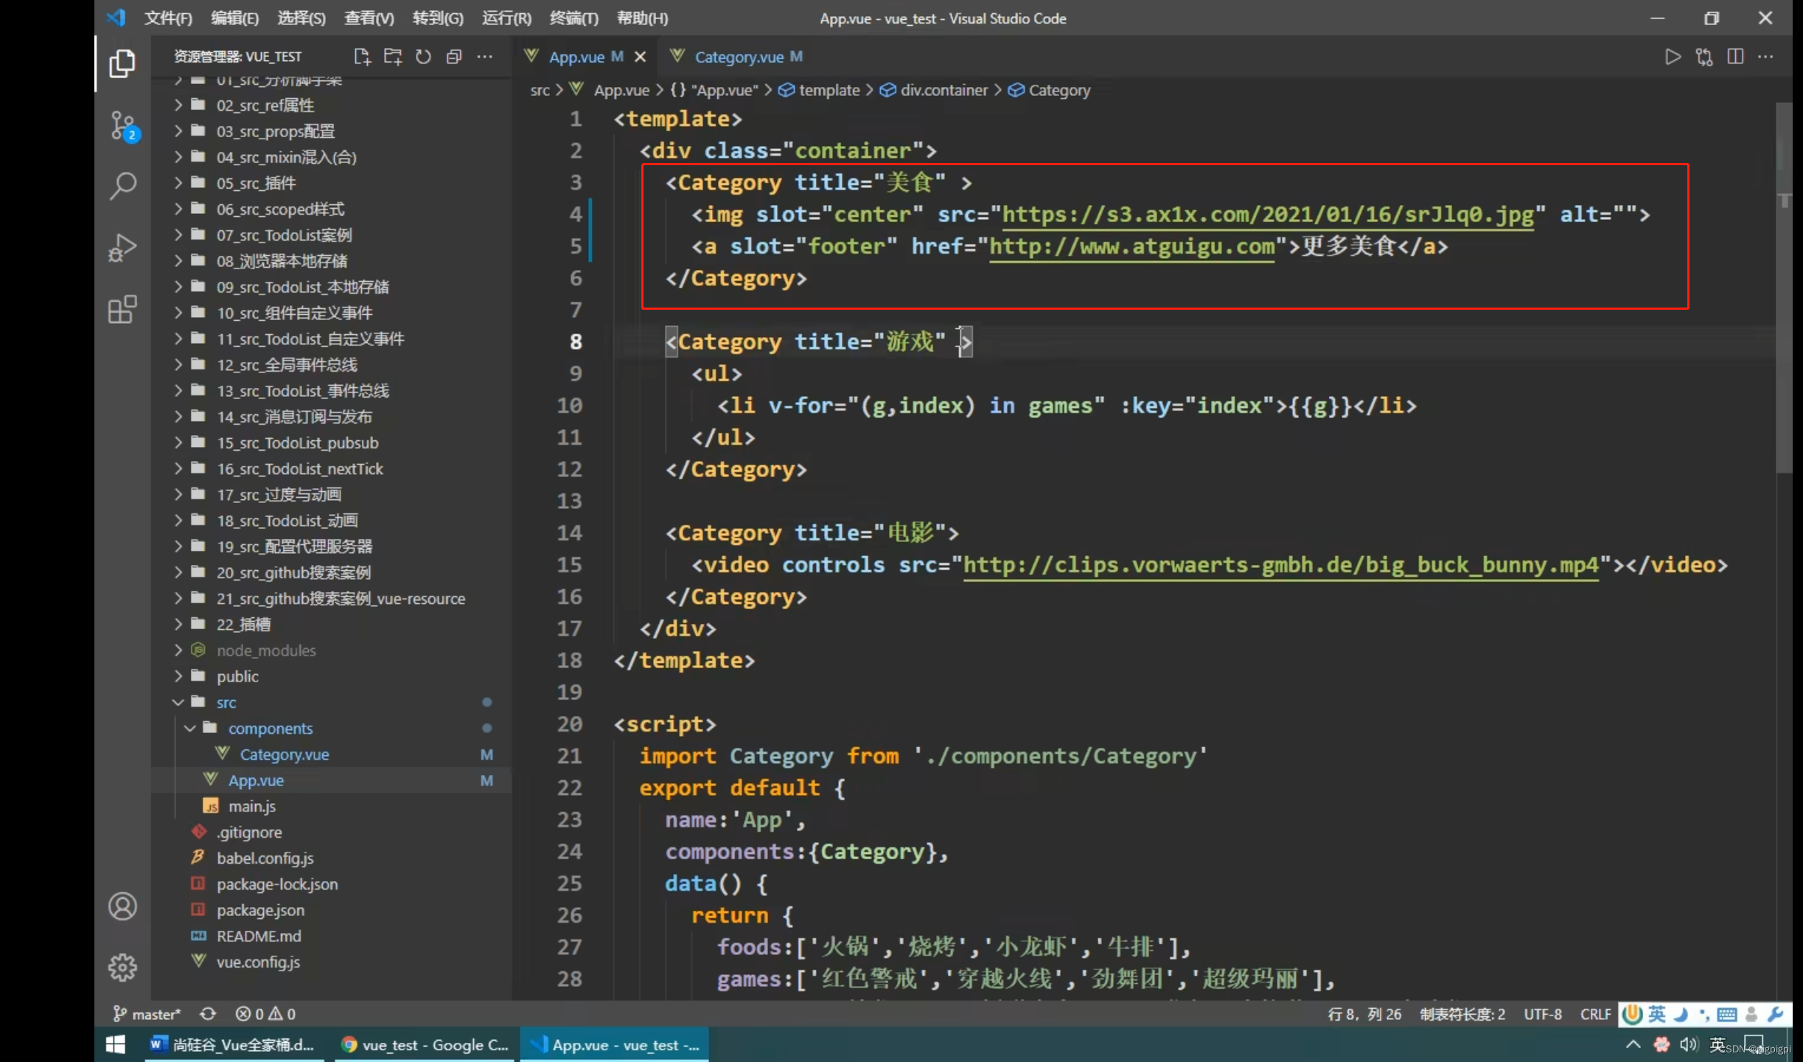Click the div.container breadcrumb item

pos(935,90)
